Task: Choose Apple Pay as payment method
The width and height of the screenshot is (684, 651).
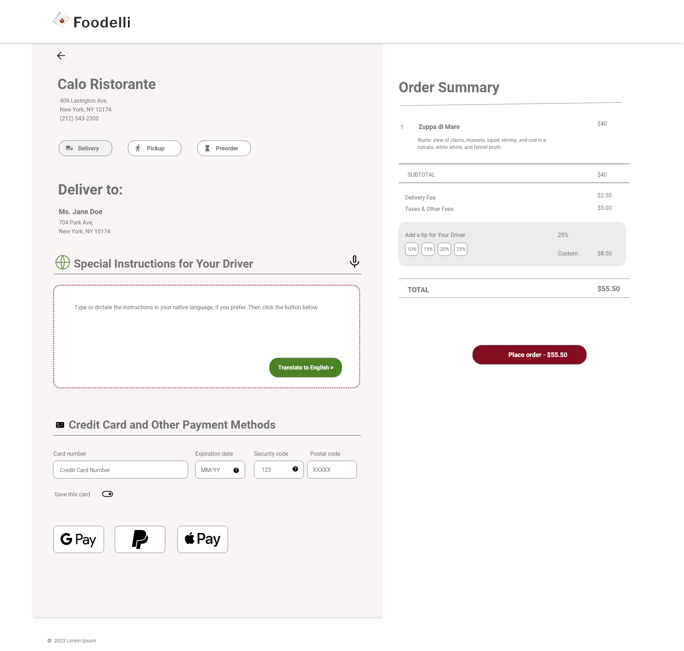Action: [x=203, y=539]
